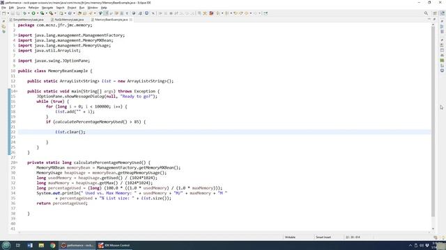Click the top icon in left trim bar

tap(3, 22)
